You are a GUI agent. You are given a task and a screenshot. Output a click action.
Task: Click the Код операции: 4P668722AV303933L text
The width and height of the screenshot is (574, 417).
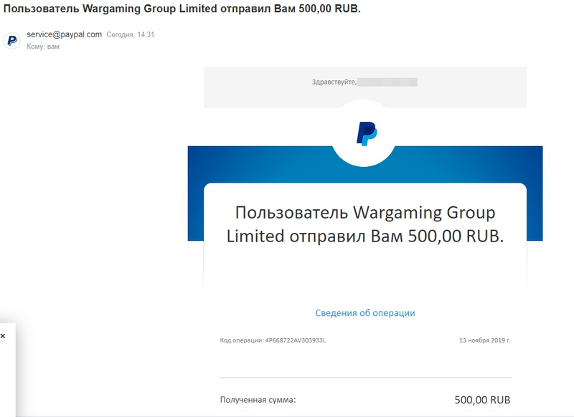click(x=273, y=340)
